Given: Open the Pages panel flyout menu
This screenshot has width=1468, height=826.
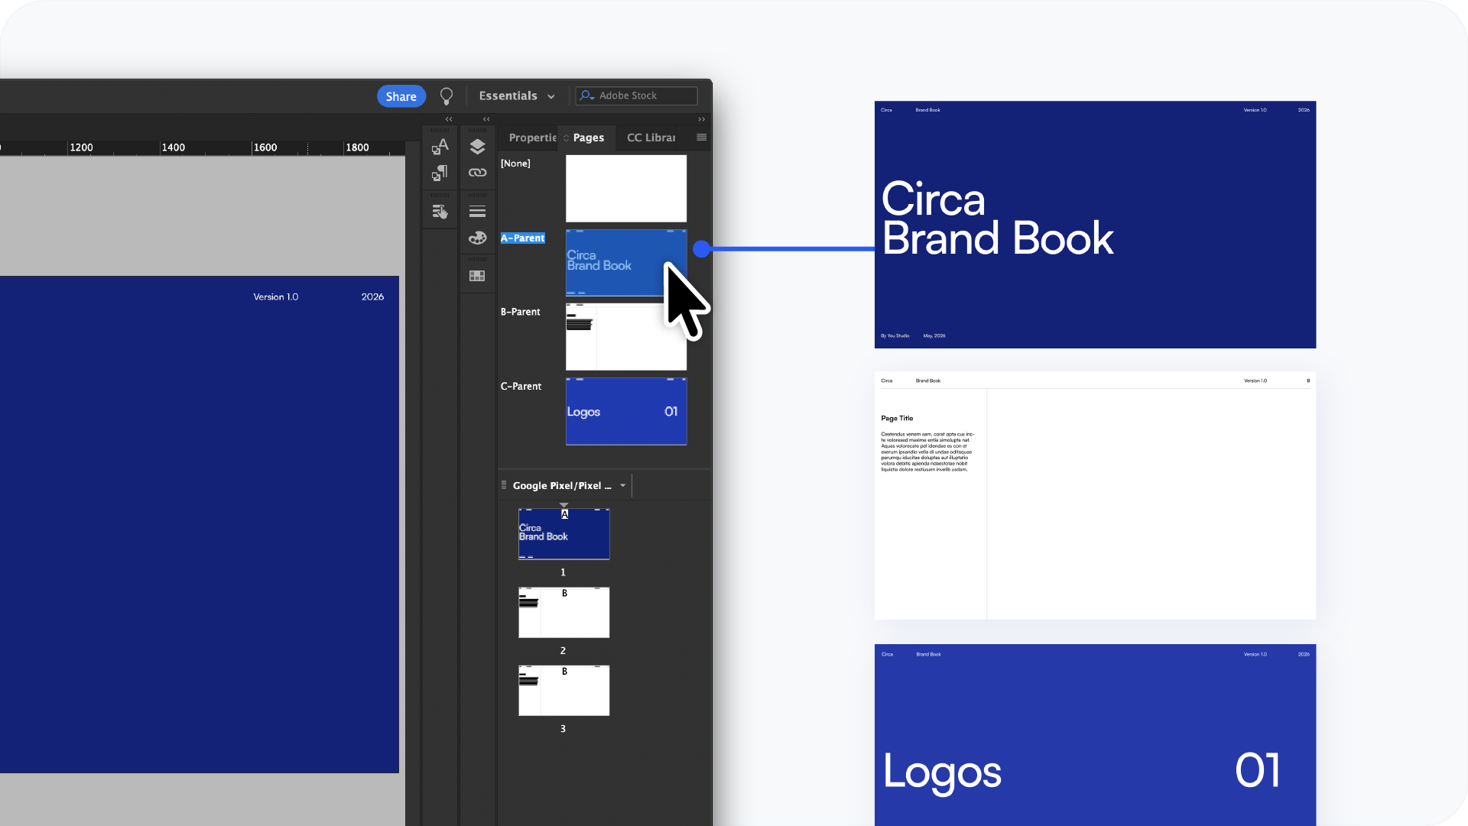Looking at the screenshot, I should tap(701, 138).
